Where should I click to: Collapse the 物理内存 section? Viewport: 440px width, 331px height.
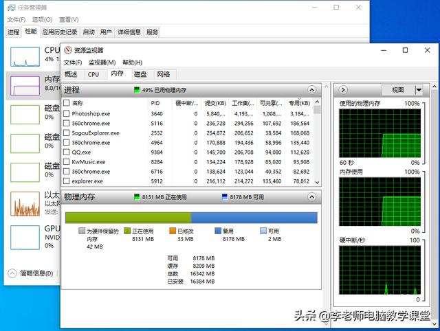pos(311,197)
